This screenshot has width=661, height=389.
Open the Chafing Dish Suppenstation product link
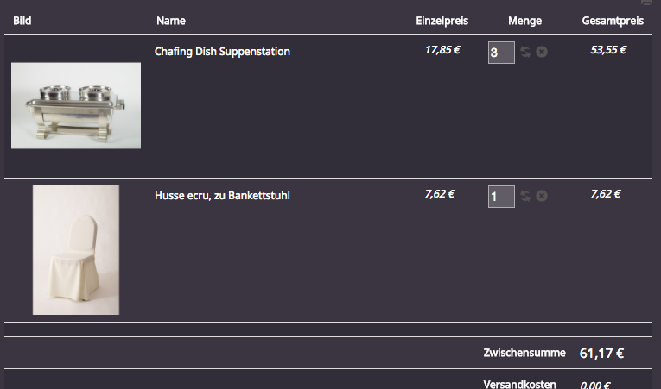222,52
